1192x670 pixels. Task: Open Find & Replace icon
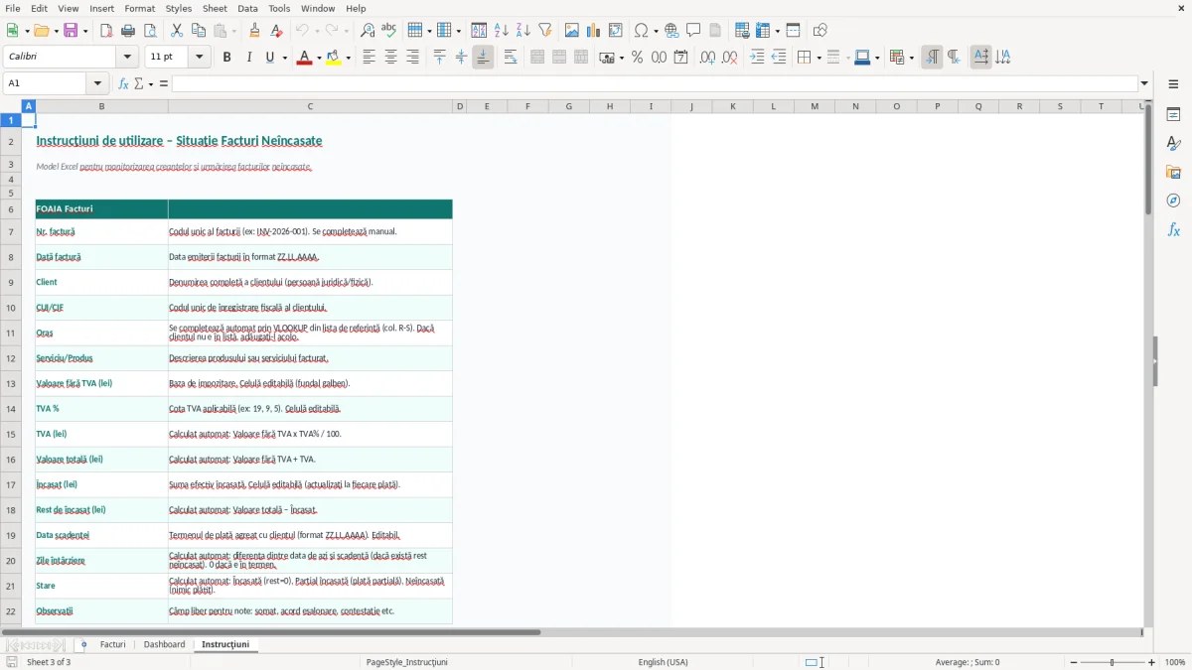click(x=368, y=31)
